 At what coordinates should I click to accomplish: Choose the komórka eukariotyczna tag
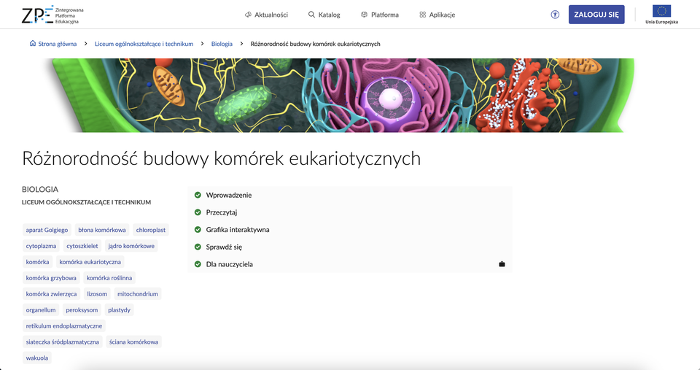(90, 262)
